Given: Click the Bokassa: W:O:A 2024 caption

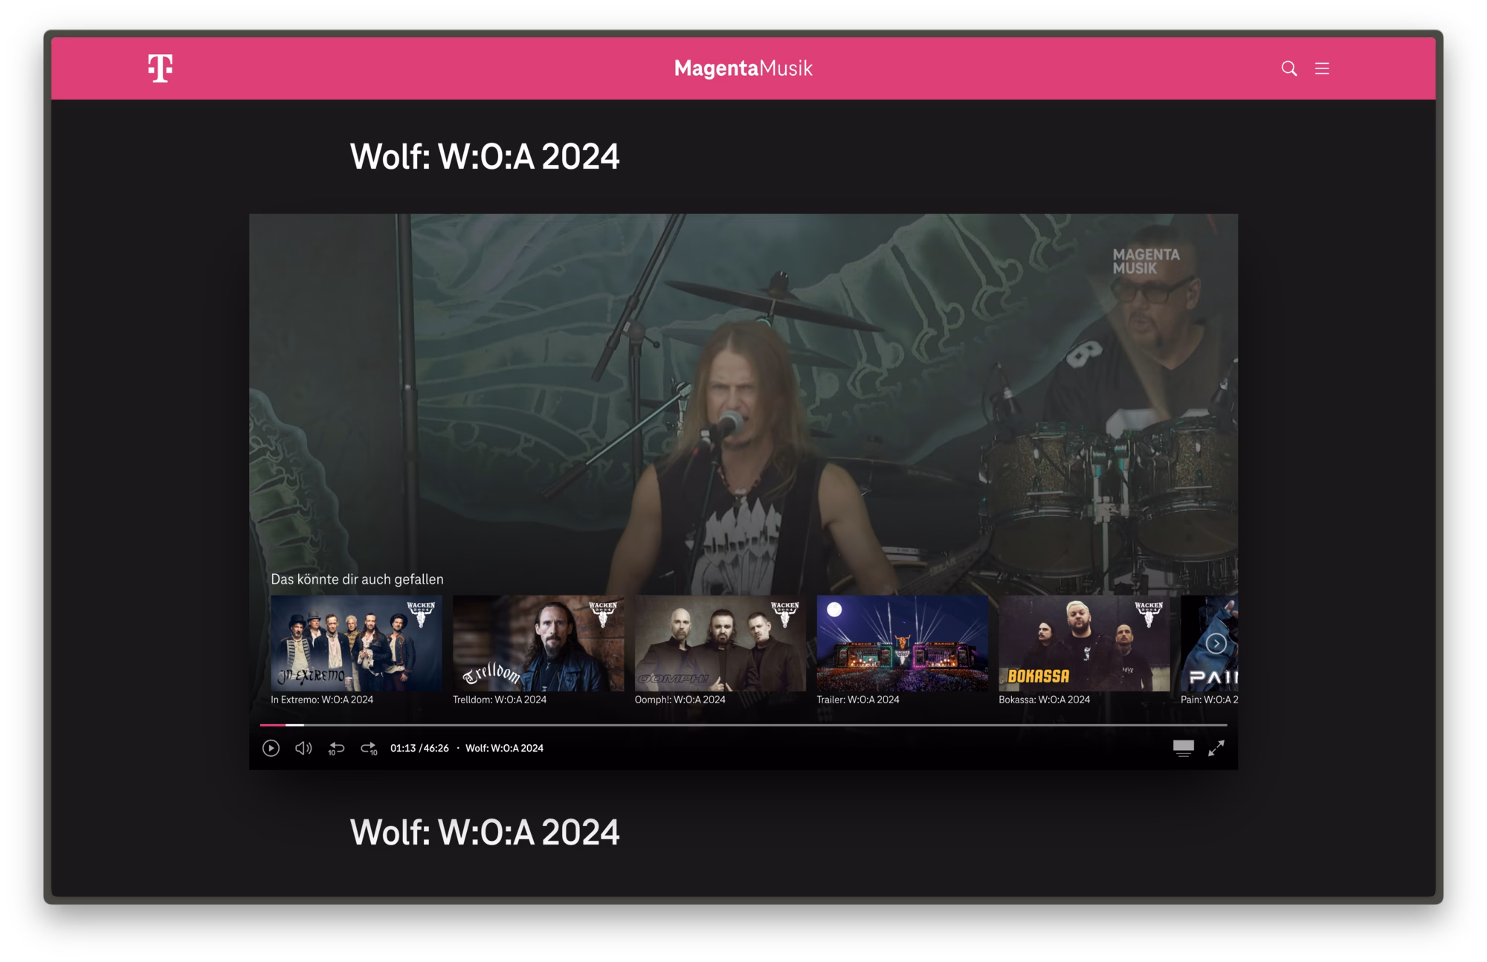Looking at the screenshot, I should (1045, 700).
